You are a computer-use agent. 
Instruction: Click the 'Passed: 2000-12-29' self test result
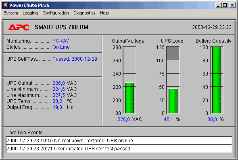75,59
